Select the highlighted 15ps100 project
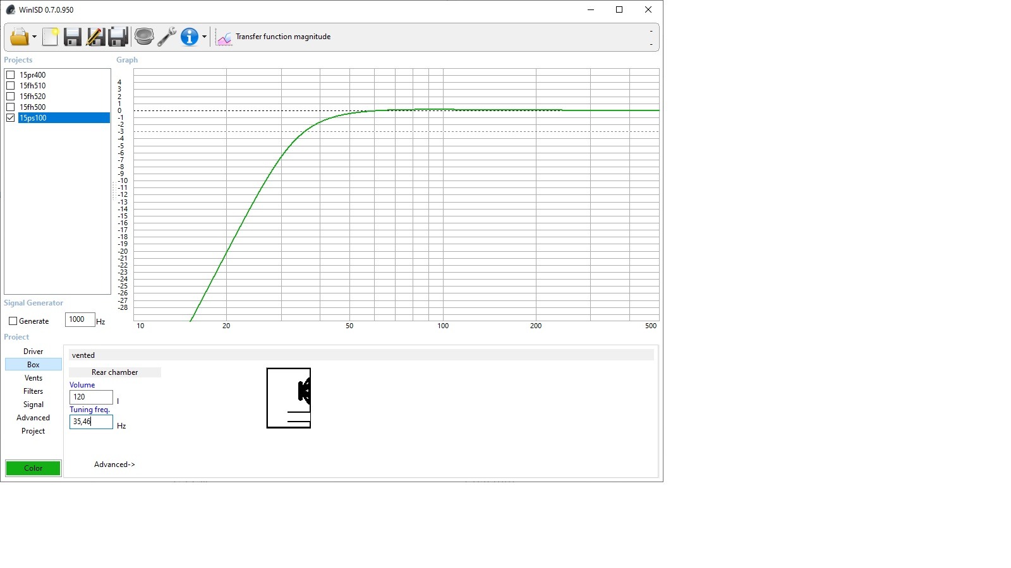Image resolution: width=1011 pixels, height=568 pixels. [x=64, y=117]
